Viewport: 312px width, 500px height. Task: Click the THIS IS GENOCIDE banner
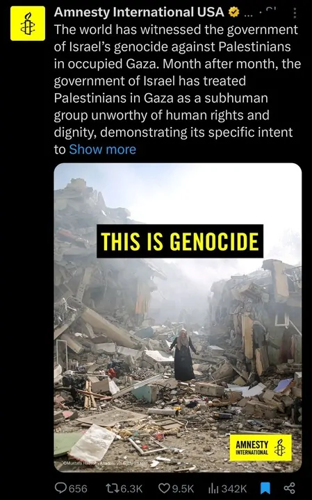coord(180,241)
